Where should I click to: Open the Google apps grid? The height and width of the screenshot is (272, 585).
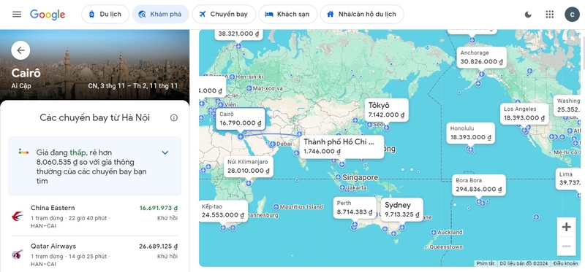550,14
